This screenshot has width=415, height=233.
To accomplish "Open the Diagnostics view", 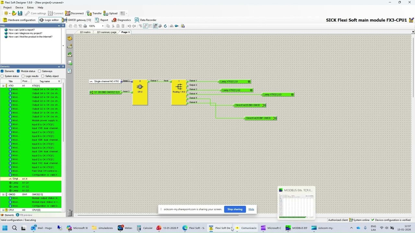I will pyautogui.click(x=122, y=20).
